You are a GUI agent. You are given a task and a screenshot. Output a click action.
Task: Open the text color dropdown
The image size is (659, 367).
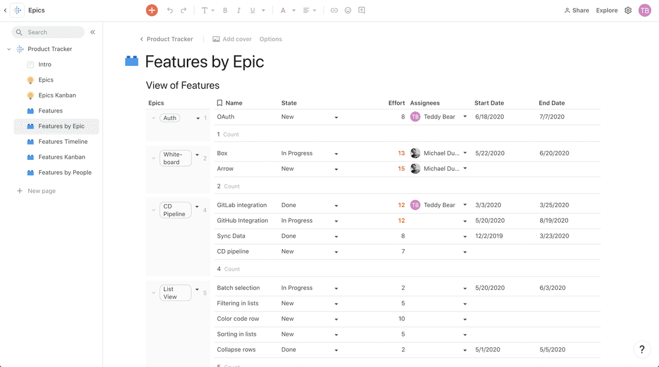tap(288, 10)
